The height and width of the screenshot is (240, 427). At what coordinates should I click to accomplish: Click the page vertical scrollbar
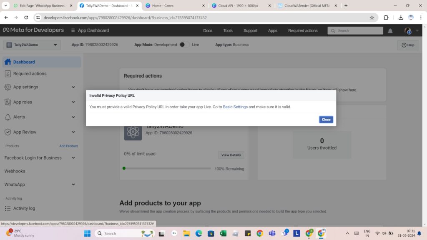424,125
